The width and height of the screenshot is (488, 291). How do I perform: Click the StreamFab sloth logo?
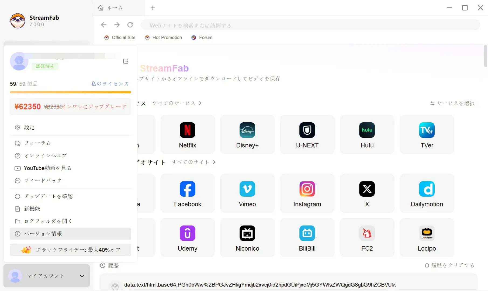(x=18, y=21)
